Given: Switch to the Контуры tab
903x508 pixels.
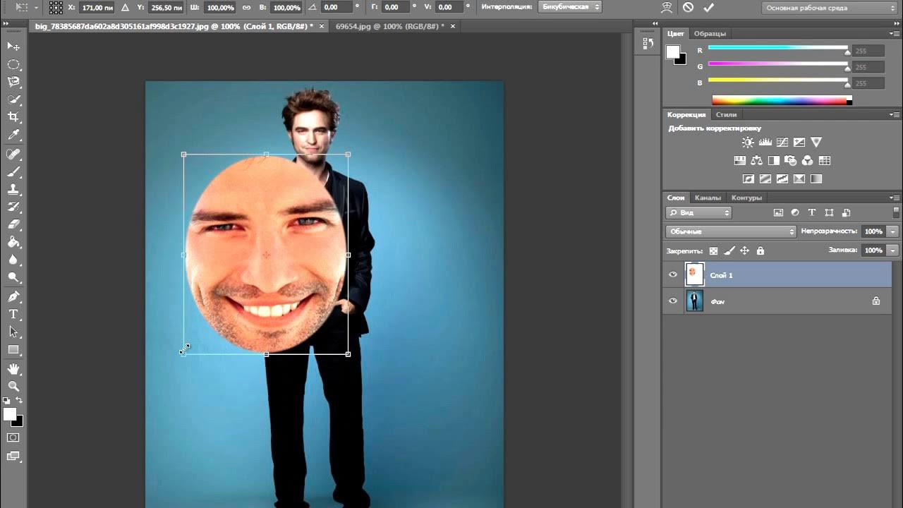Looking at the screenshot, I should [x=746, y=198].
